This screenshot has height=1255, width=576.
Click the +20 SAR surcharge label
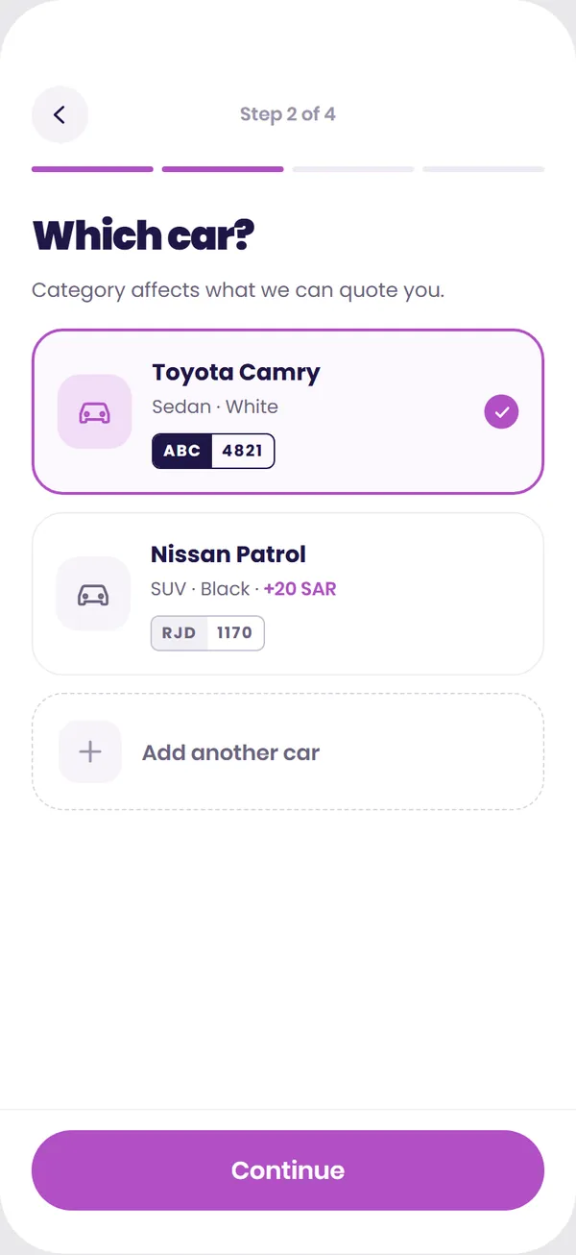(300, 588)
